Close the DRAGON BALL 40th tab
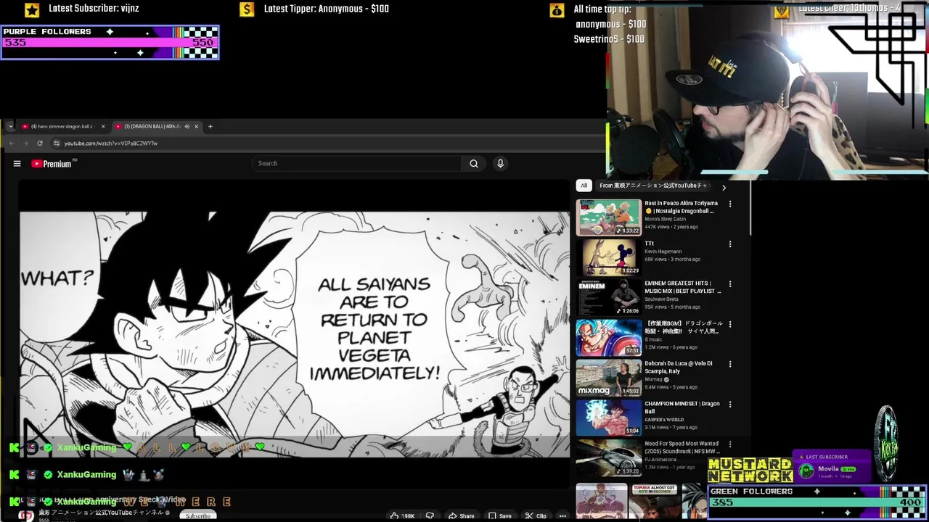This screenshot has height=522, width=929. (x=196, y=126)
